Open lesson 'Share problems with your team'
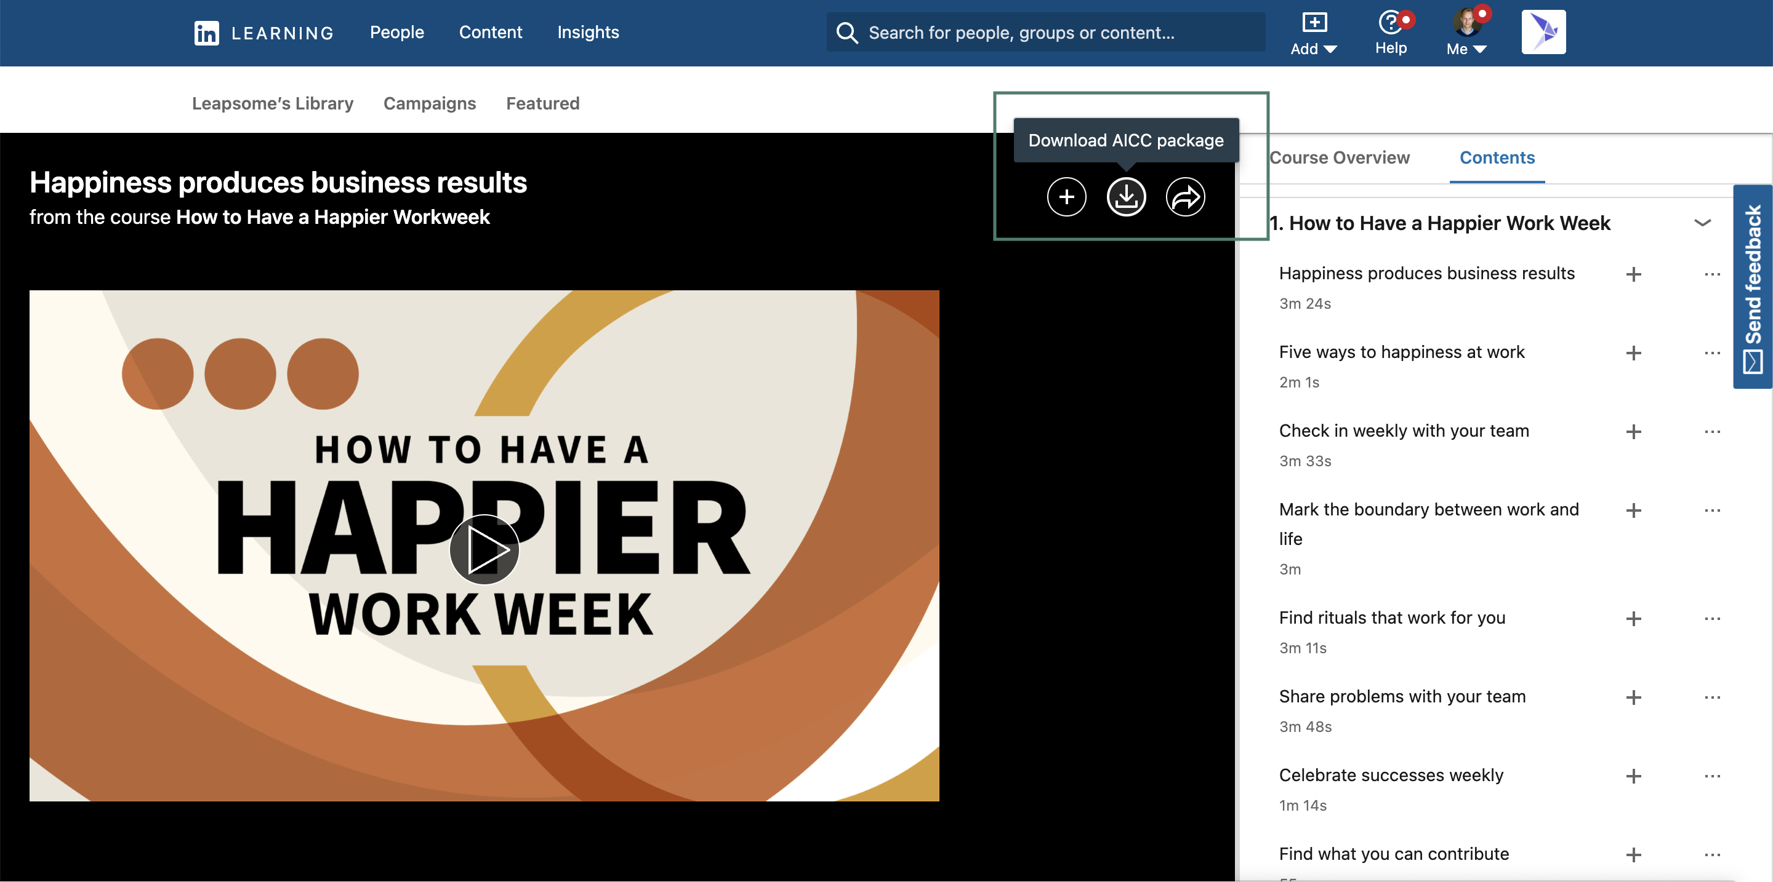This screenshot has height=882, width=1773. (x=1402, y=696)
